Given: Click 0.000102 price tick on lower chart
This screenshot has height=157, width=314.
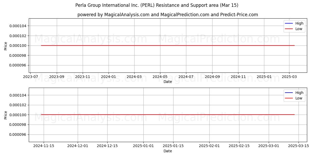Looking at the screenshot, I should (x=18, y=105).
